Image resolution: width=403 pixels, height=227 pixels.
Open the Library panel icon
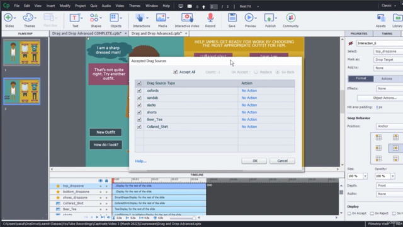[x=397, y=18]
